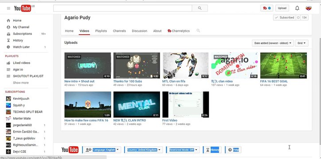Open 'MTL Clan on fifa' title link

point(174,81)
